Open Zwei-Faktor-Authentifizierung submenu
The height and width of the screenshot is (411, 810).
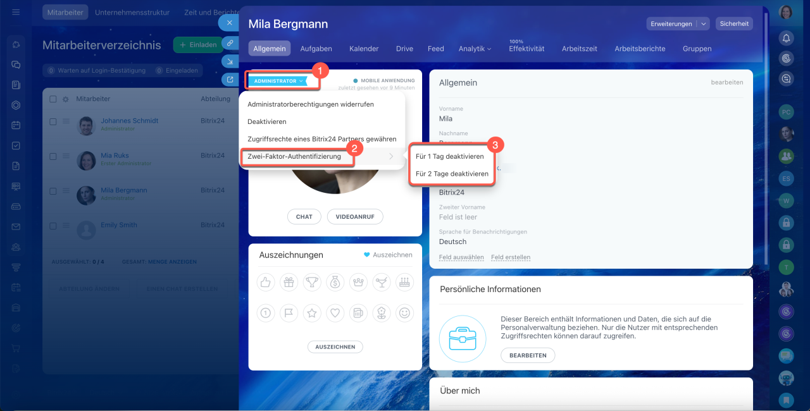click(322, 156)
